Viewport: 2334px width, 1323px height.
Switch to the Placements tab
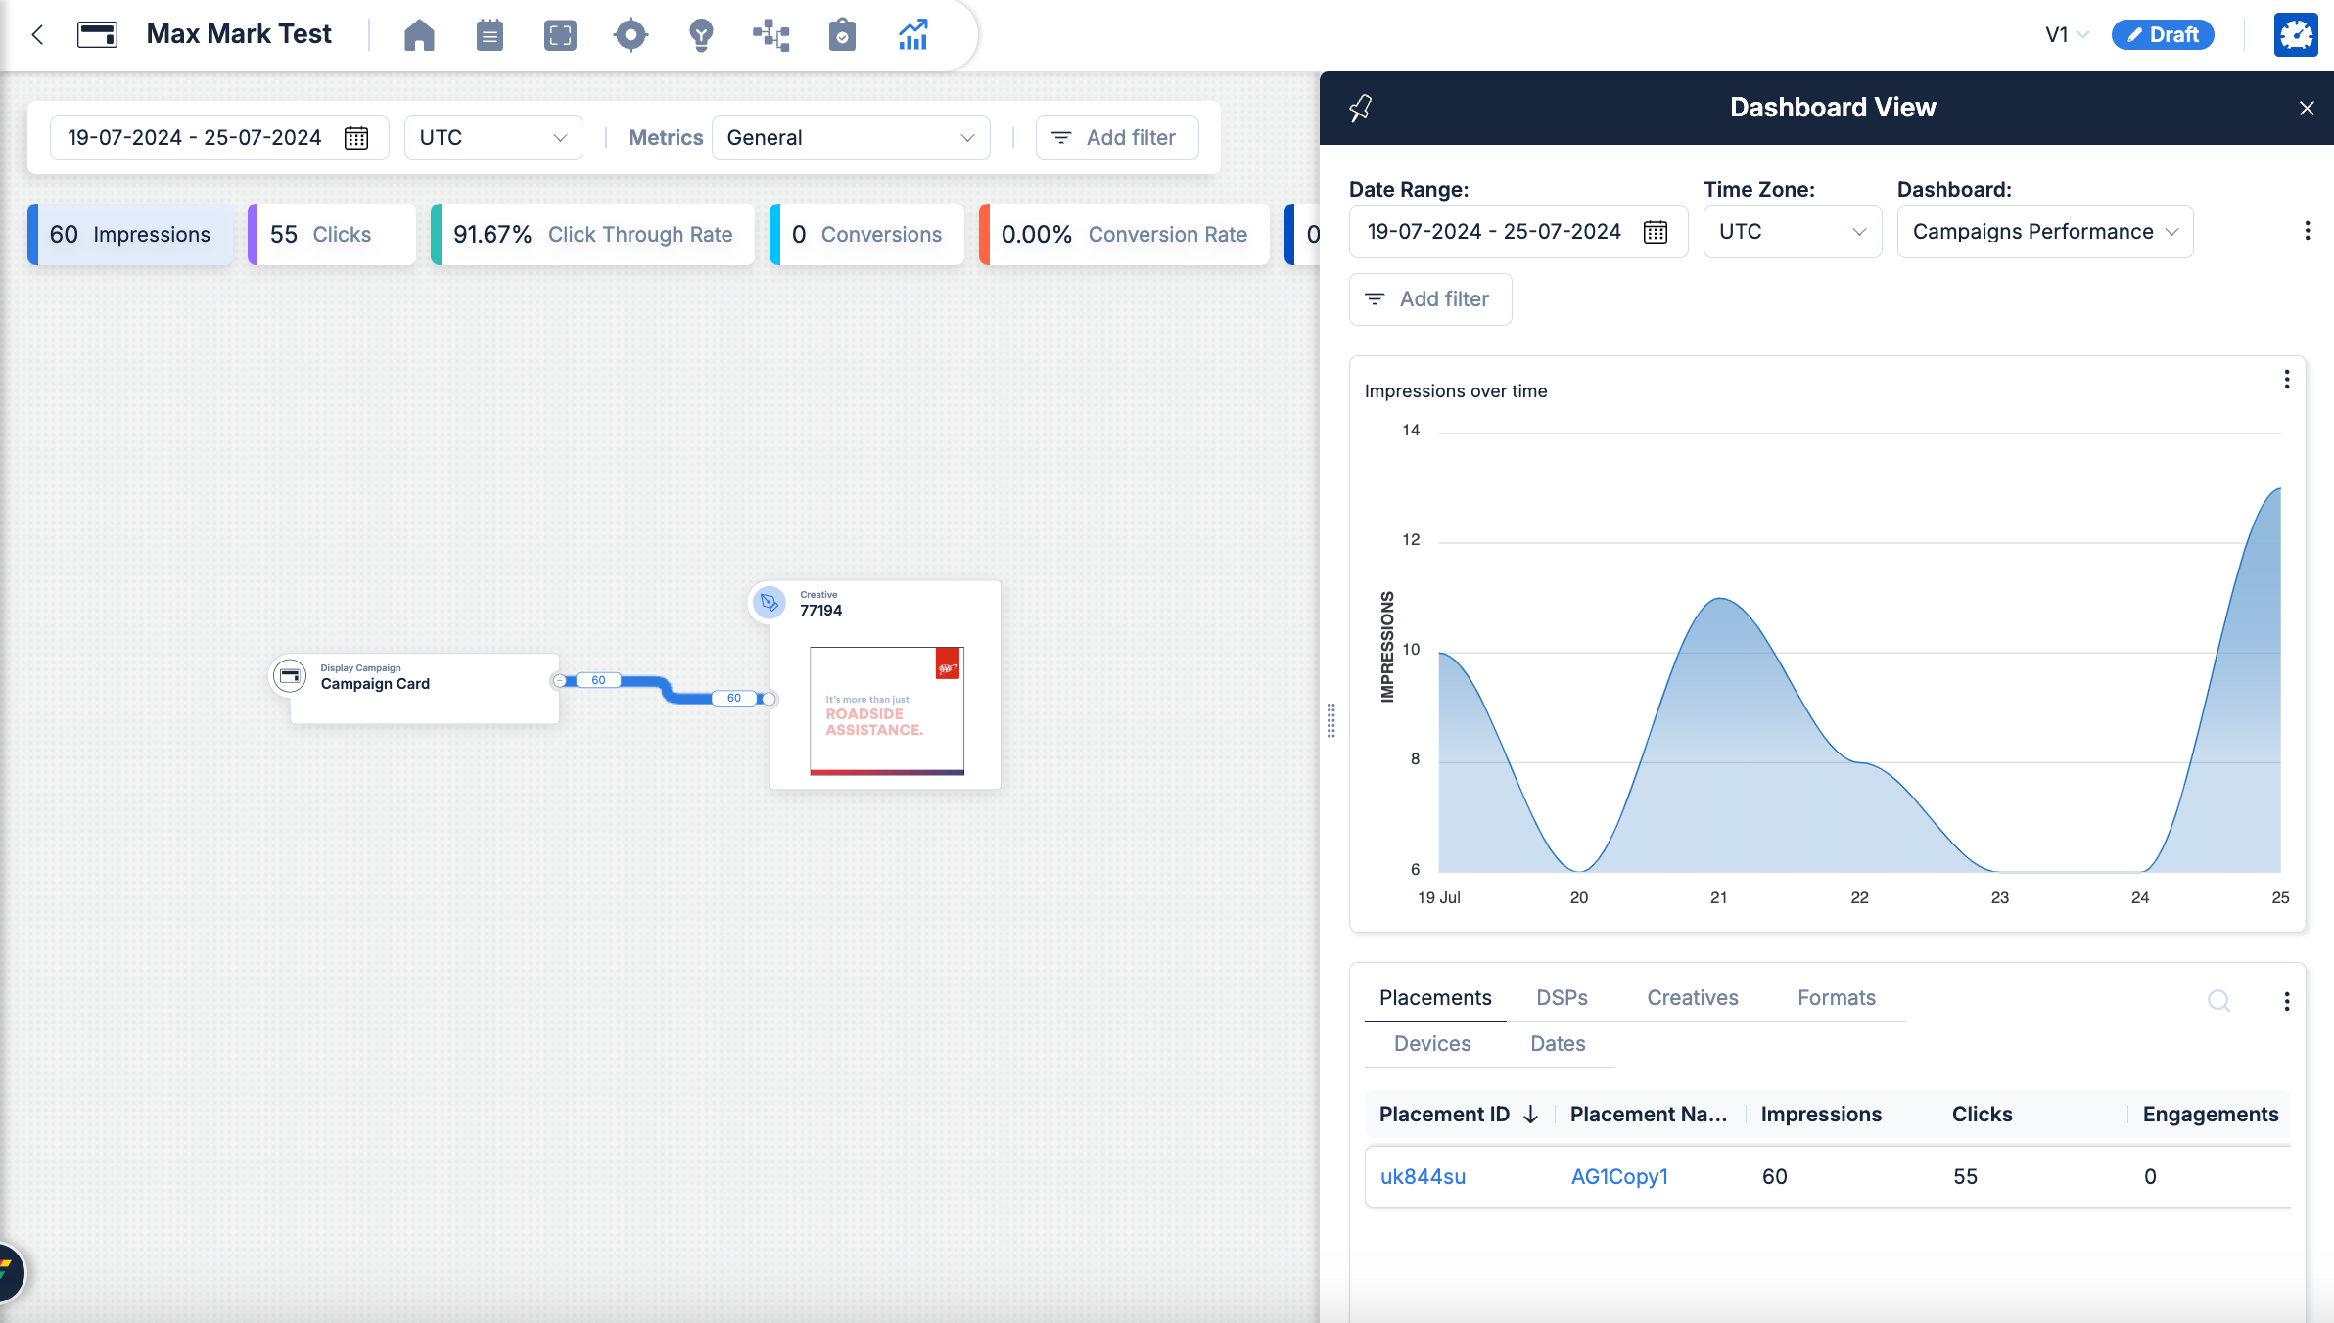point(1435,998)
